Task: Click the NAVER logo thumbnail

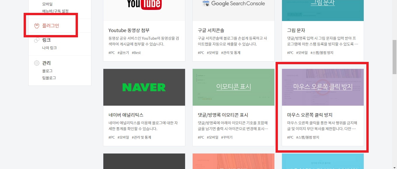Action: point(144,87)
